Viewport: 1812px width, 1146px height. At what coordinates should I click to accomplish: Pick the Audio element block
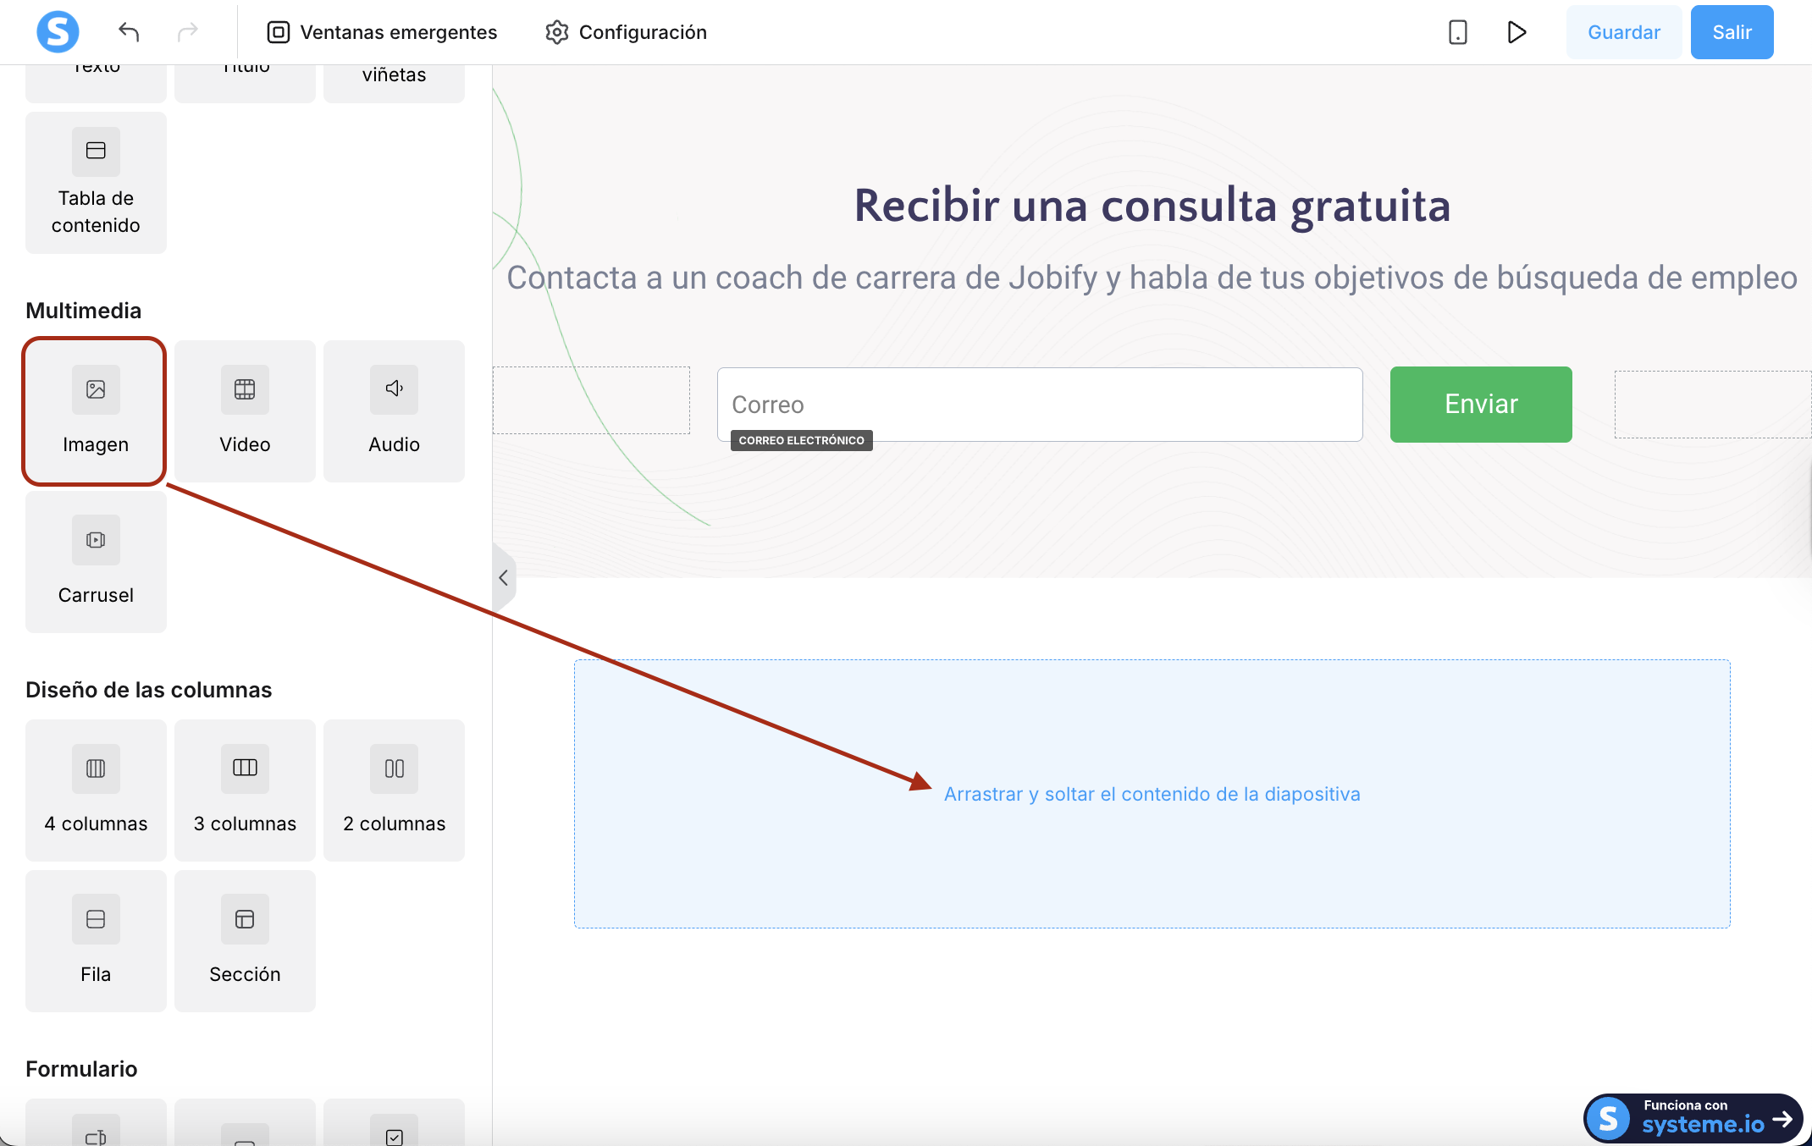(x=394, y=411)
